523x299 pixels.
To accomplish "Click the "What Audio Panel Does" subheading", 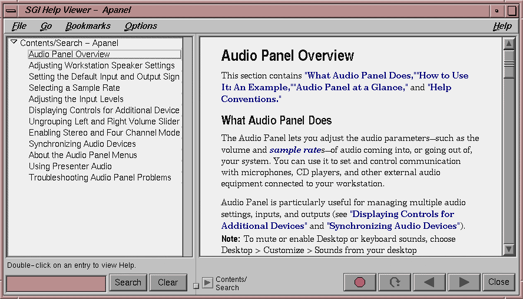I will pyautogui.click(x=276, y=120).
